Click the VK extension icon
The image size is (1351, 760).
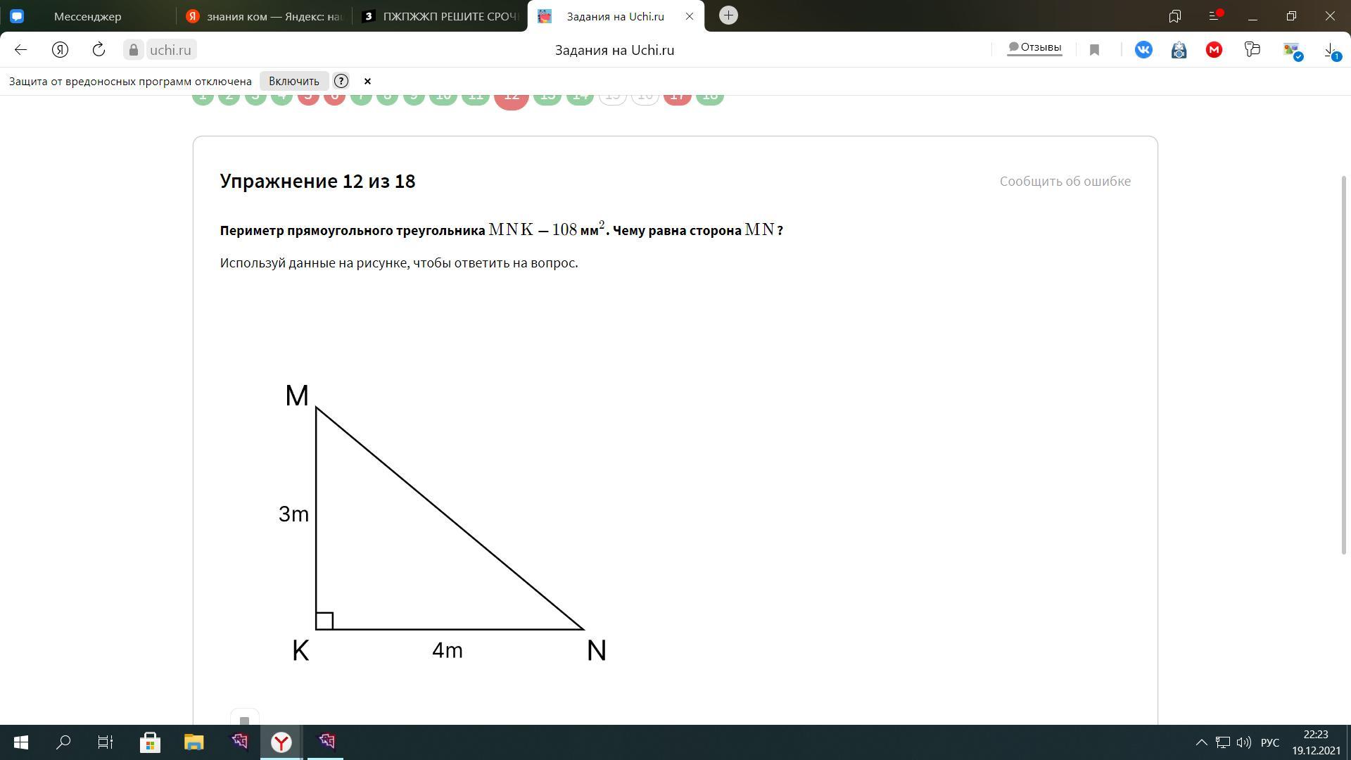pyautogui.click(x=1143, y=50)
